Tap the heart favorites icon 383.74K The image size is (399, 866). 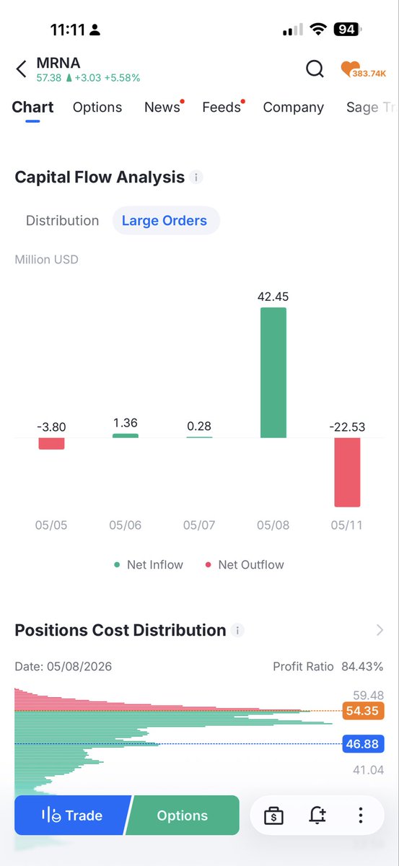(364, 69)
